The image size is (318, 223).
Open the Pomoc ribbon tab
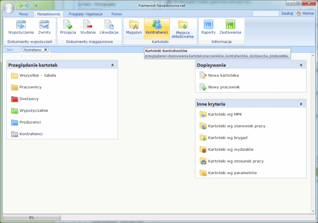click(x=117, y=14)
